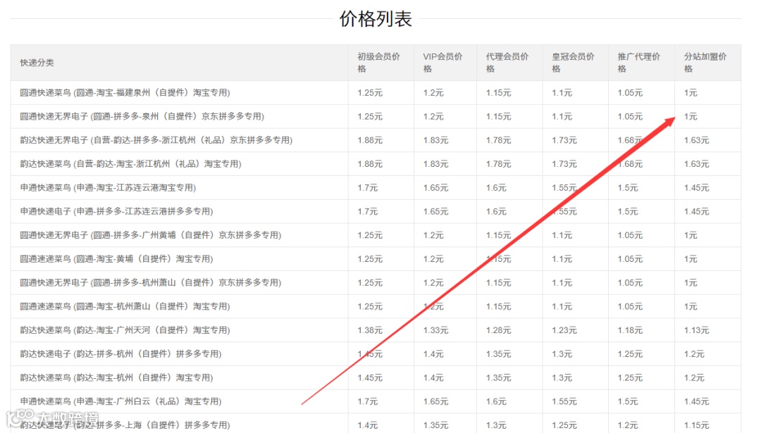
Task: Select row '圆通-拼多多-广州黄埔（自提件）'
Action: tap(376, 235)
